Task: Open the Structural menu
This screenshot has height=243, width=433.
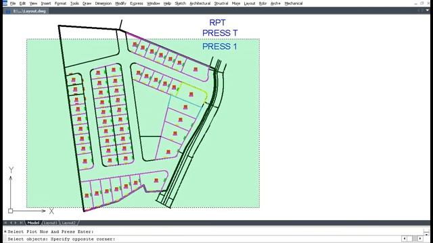Action: point(221,3)
